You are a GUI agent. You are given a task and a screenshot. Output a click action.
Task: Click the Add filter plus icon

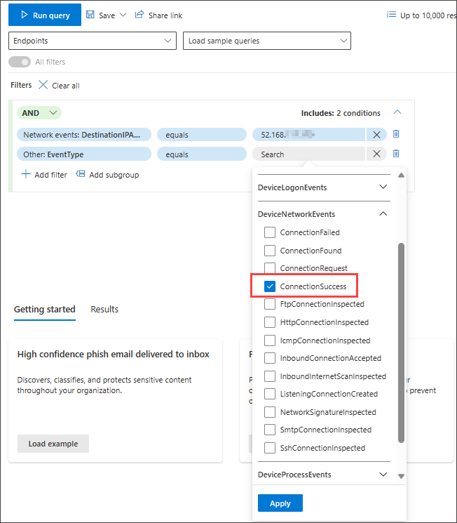pyautogui.click(x=26, y=174)
